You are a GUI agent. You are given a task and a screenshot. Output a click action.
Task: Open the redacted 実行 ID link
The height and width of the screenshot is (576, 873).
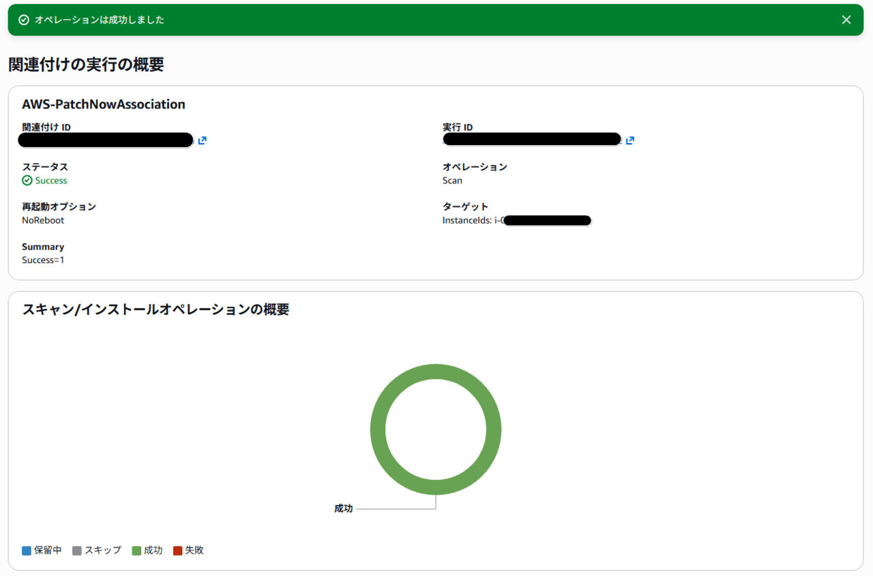point(532,140)
